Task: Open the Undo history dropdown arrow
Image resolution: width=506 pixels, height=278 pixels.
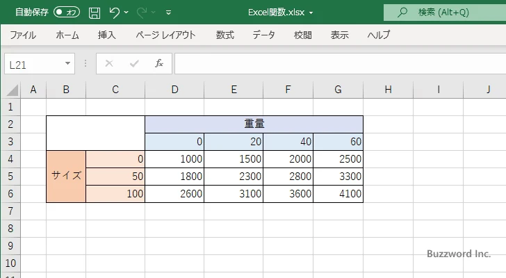Action: 126,13
